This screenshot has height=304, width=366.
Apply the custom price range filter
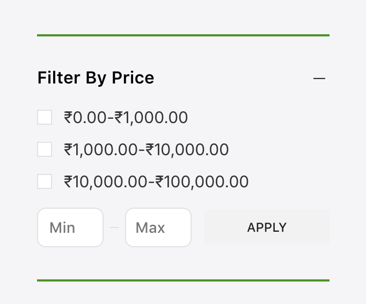point(267,227)
